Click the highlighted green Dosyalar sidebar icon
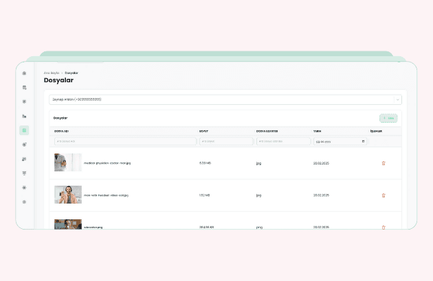 (x=24, y=130)
